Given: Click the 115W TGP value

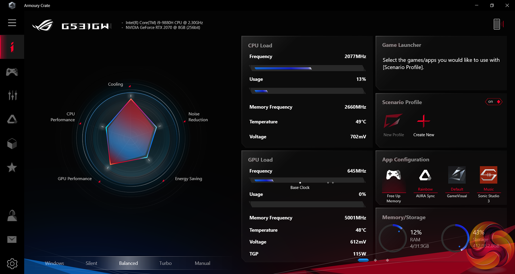Looking at the screenshot, I should tap(360, 254).
